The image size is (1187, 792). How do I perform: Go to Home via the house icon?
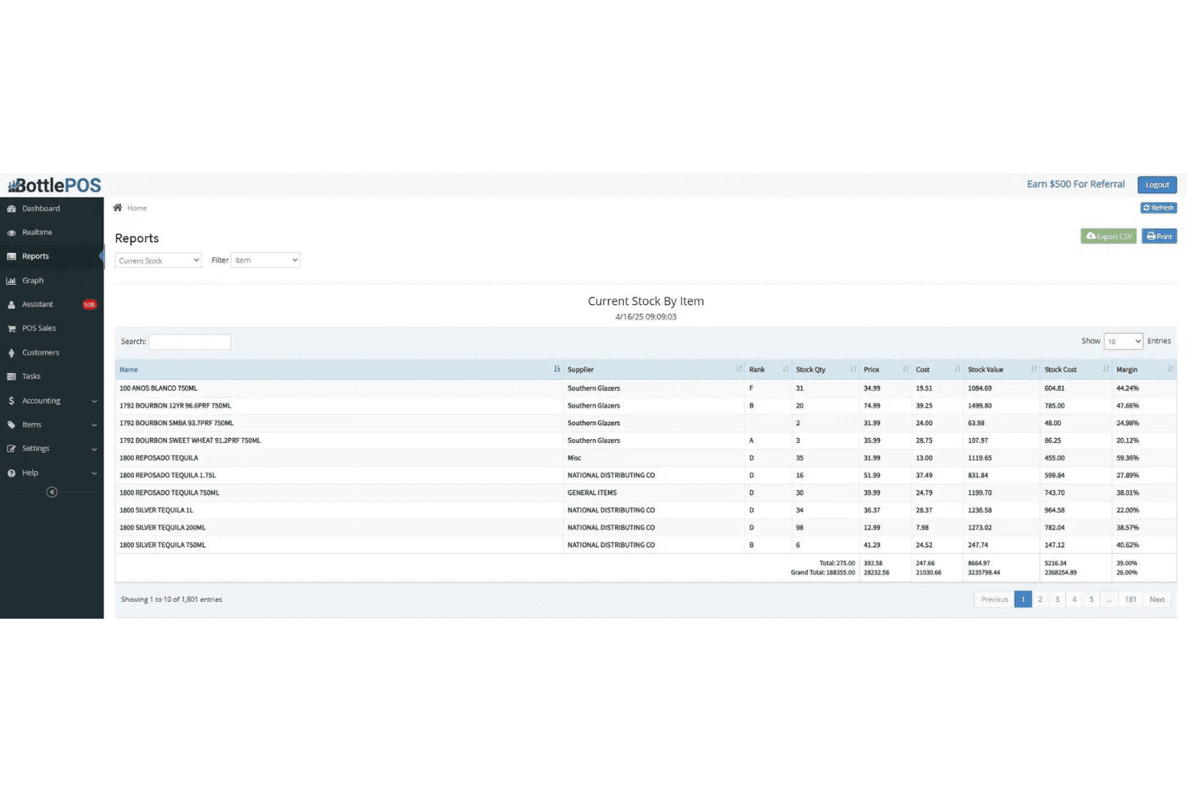pos(118,208)
